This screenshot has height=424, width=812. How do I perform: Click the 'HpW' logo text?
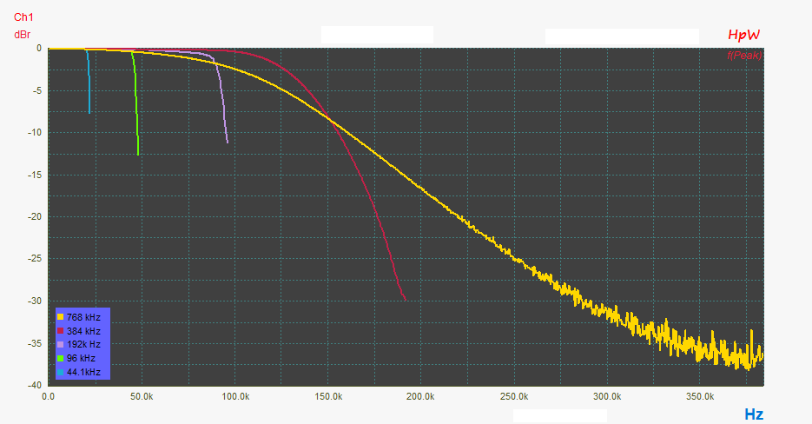pos(743,36)
